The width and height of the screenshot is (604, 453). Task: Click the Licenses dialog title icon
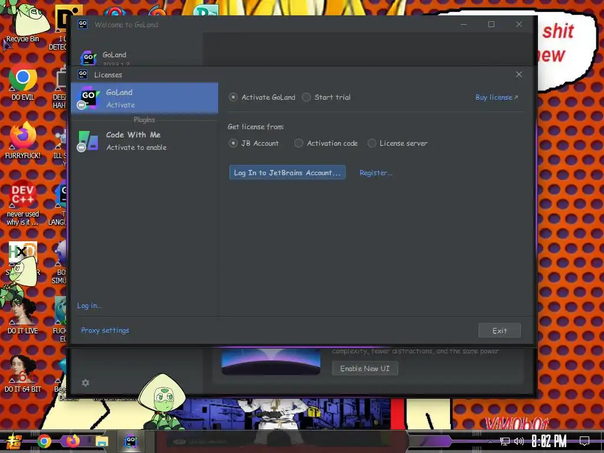pos(83,74)
